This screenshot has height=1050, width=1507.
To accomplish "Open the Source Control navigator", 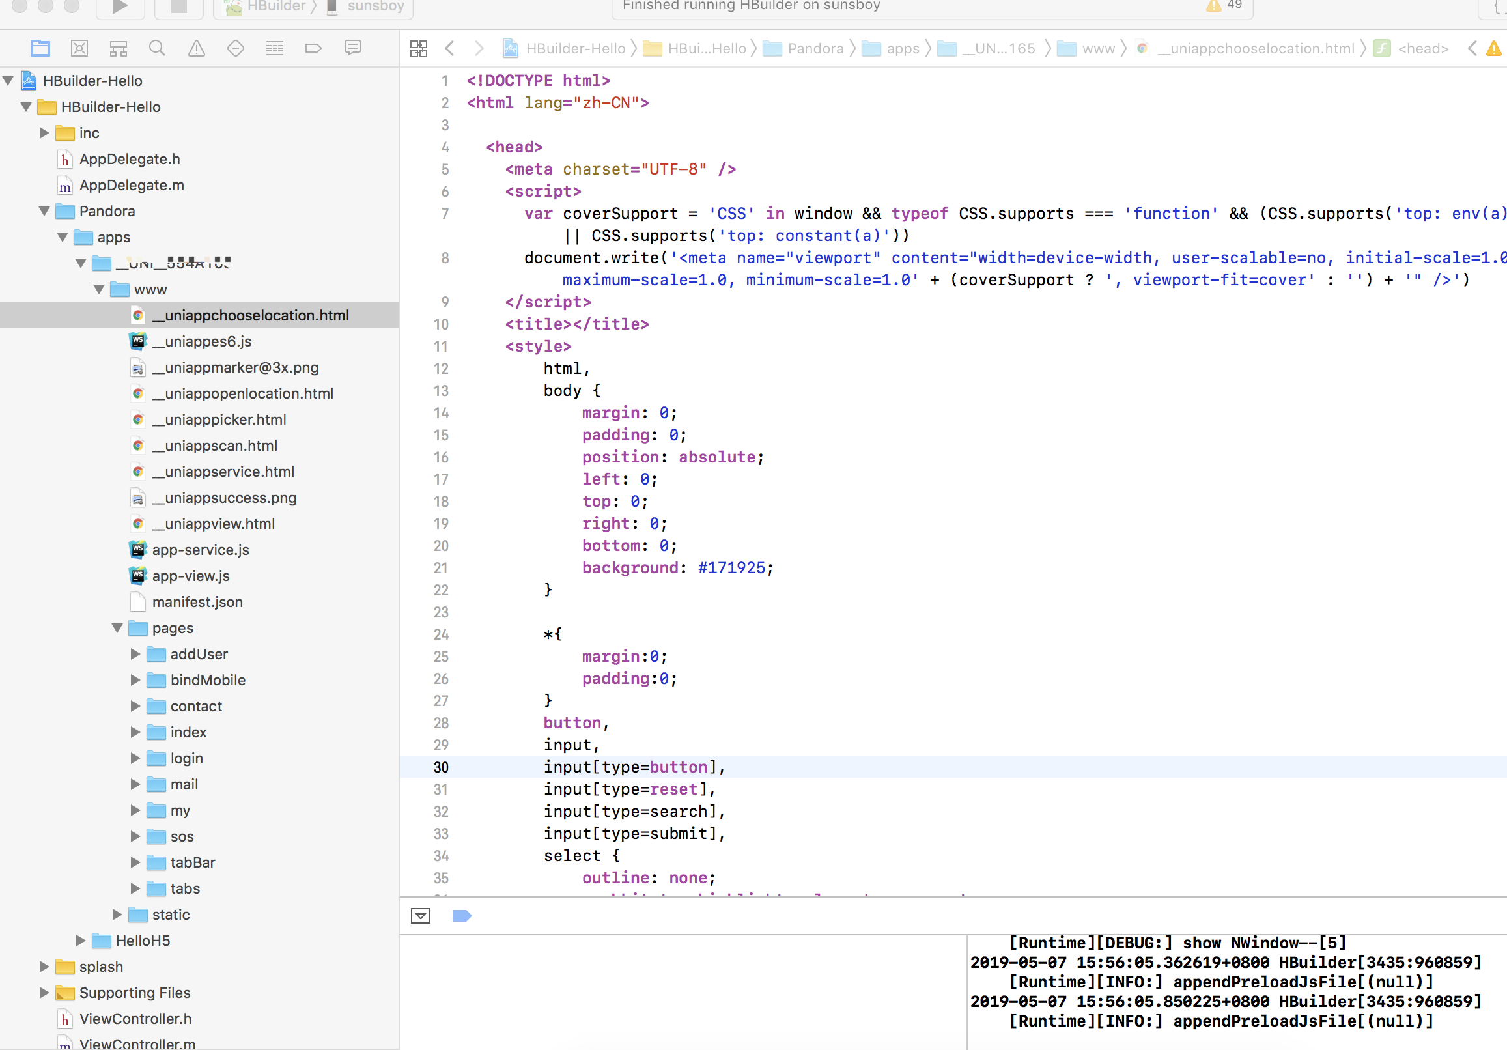I will click(79, 48).
